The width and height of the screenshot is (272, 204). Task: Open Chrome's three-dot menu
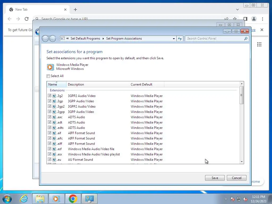coord(262,19)
